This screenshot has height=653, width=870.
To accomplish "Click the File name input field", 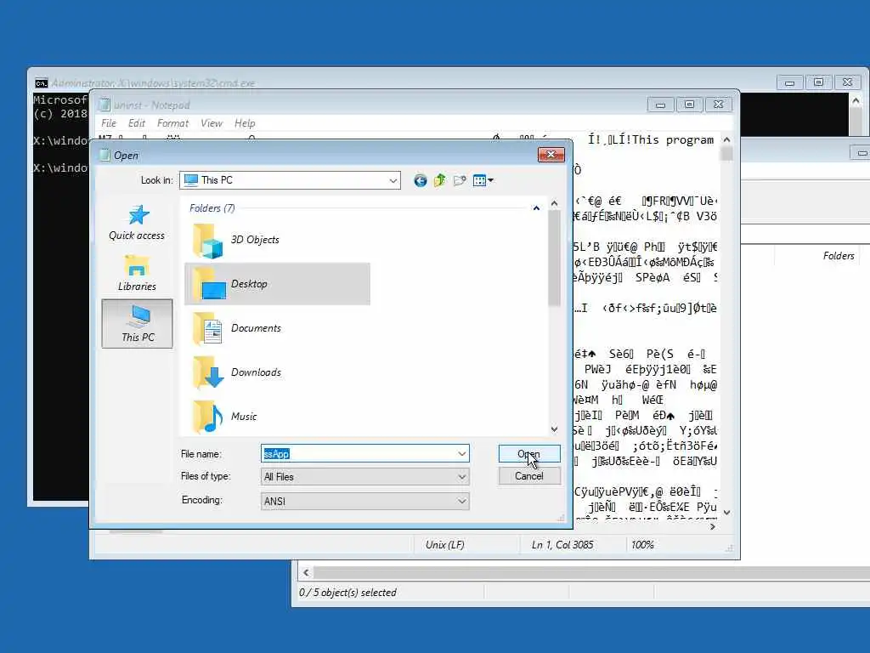I will pos(359,454).
